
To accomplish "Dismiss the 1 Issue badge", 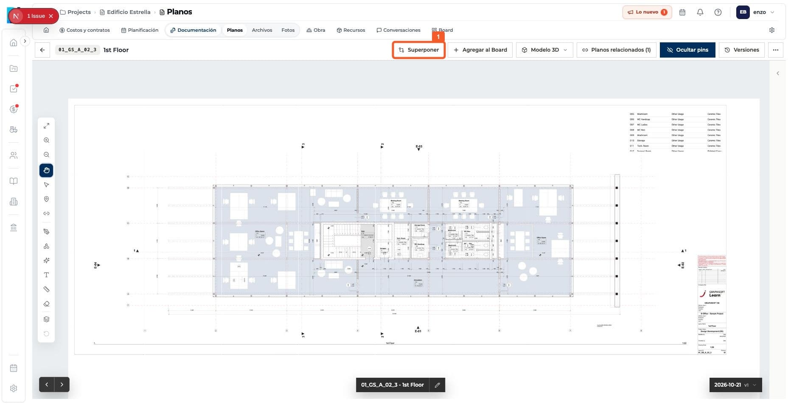I will 51,16.
